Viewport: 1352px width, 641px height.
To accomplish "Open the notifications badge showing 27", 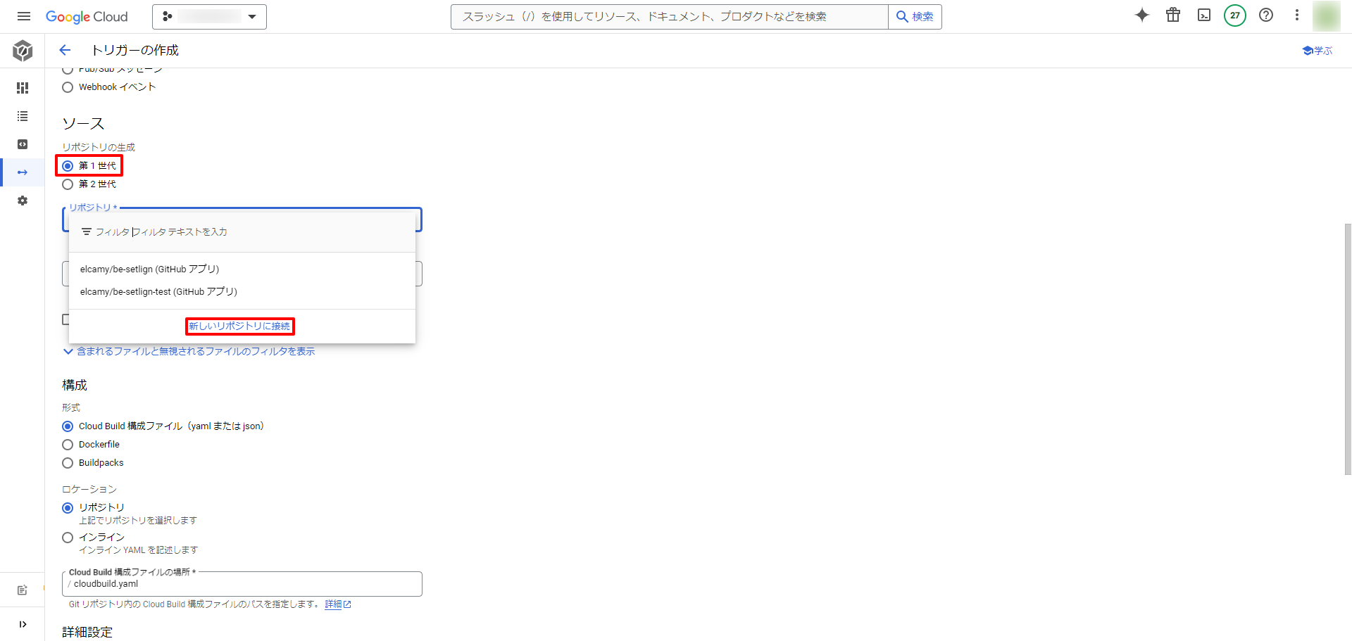I will [1235, 15].
